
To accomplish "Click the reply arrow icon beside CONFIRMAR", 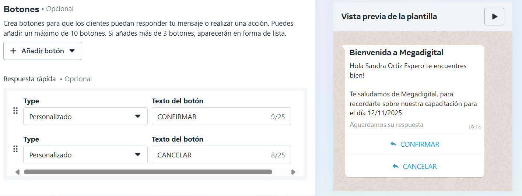I will coord(393,144).
